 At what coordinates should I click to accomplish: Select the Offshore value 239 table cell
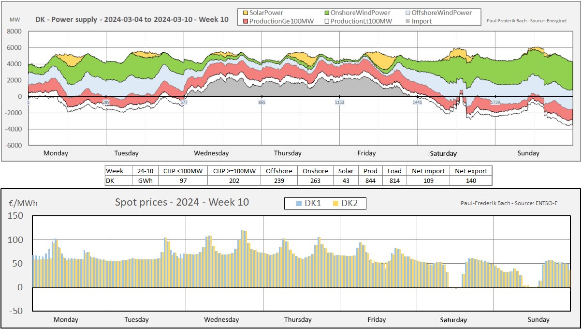point(278,180)
